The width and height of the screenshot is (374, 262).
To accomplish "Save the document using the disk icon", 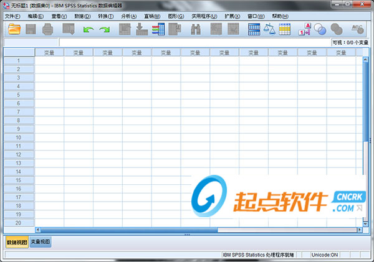I will [x=31, y=29].
